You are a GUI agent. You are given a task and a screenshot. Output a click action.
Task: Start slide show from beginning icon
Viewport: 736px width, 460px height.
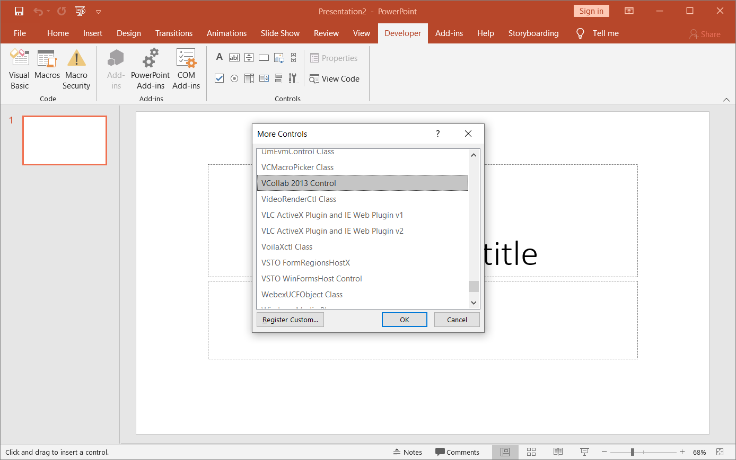(x=80, y=11)
